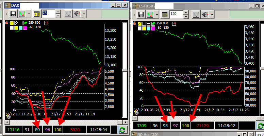Click the green area-fill icon in DAX chart

point(25,23)
